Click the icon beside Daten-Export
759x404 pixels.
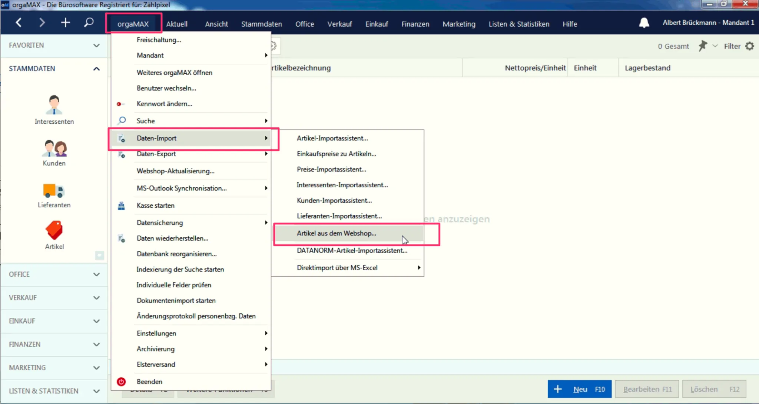122,154
